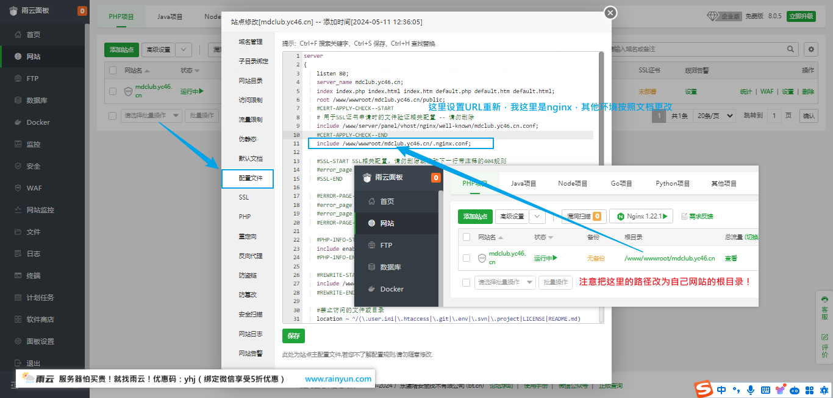Viewport: 833px width, 398px height.
Task: Open the 20条/页 page size dropdown
Action: (713, 115)
